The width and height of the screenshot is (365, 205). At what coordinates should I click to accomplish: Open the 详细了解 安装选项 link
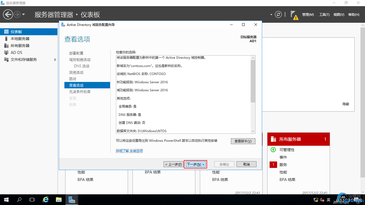point(129,151)
